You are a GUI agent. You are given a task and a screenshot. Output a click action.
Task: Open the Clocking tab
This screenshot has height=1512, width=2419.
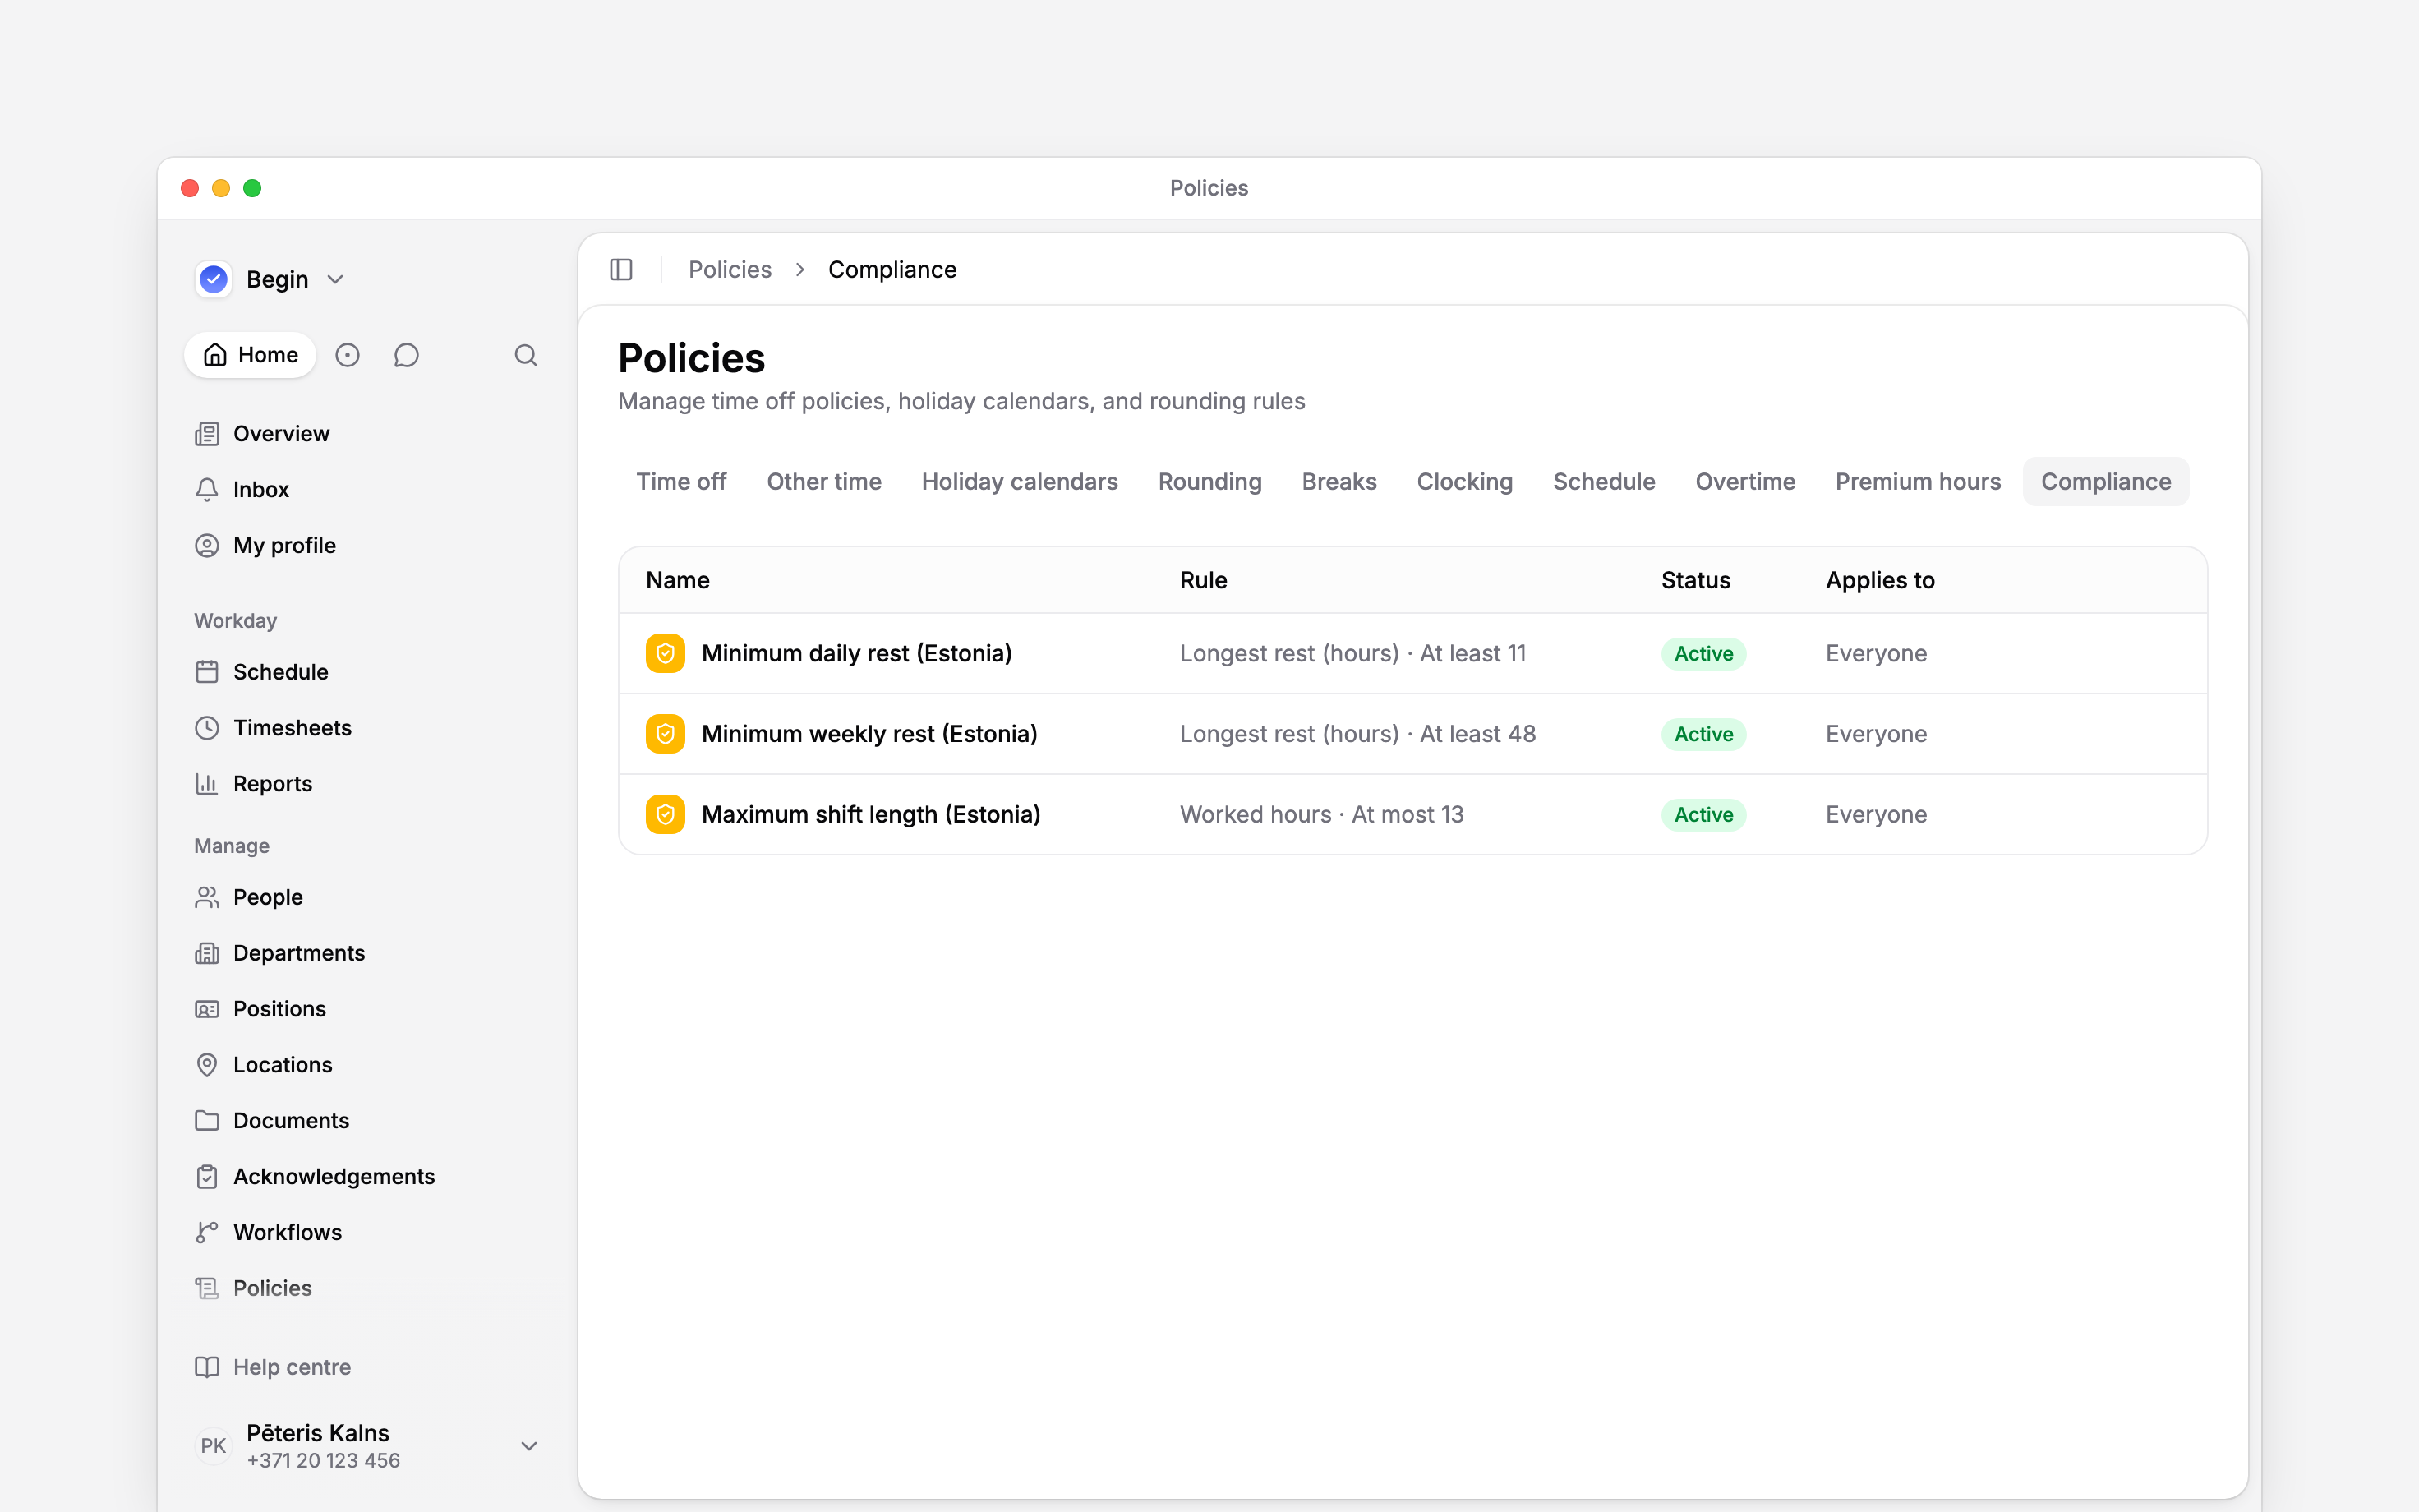[x=1464, y=482]
